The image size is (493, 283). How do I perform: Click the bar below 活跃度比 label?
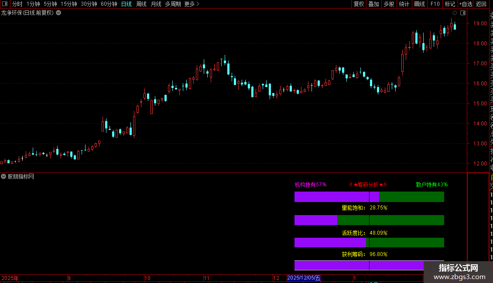[x=369, y=242]
